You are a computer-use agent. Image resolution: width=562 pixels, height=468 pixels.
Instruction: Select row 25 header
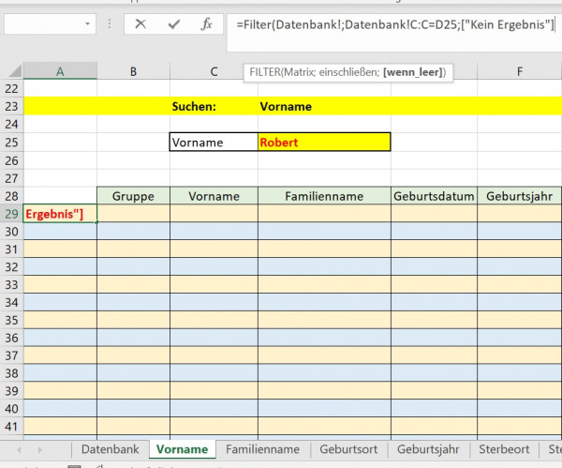pyautogui.click(x=11, y=143)
